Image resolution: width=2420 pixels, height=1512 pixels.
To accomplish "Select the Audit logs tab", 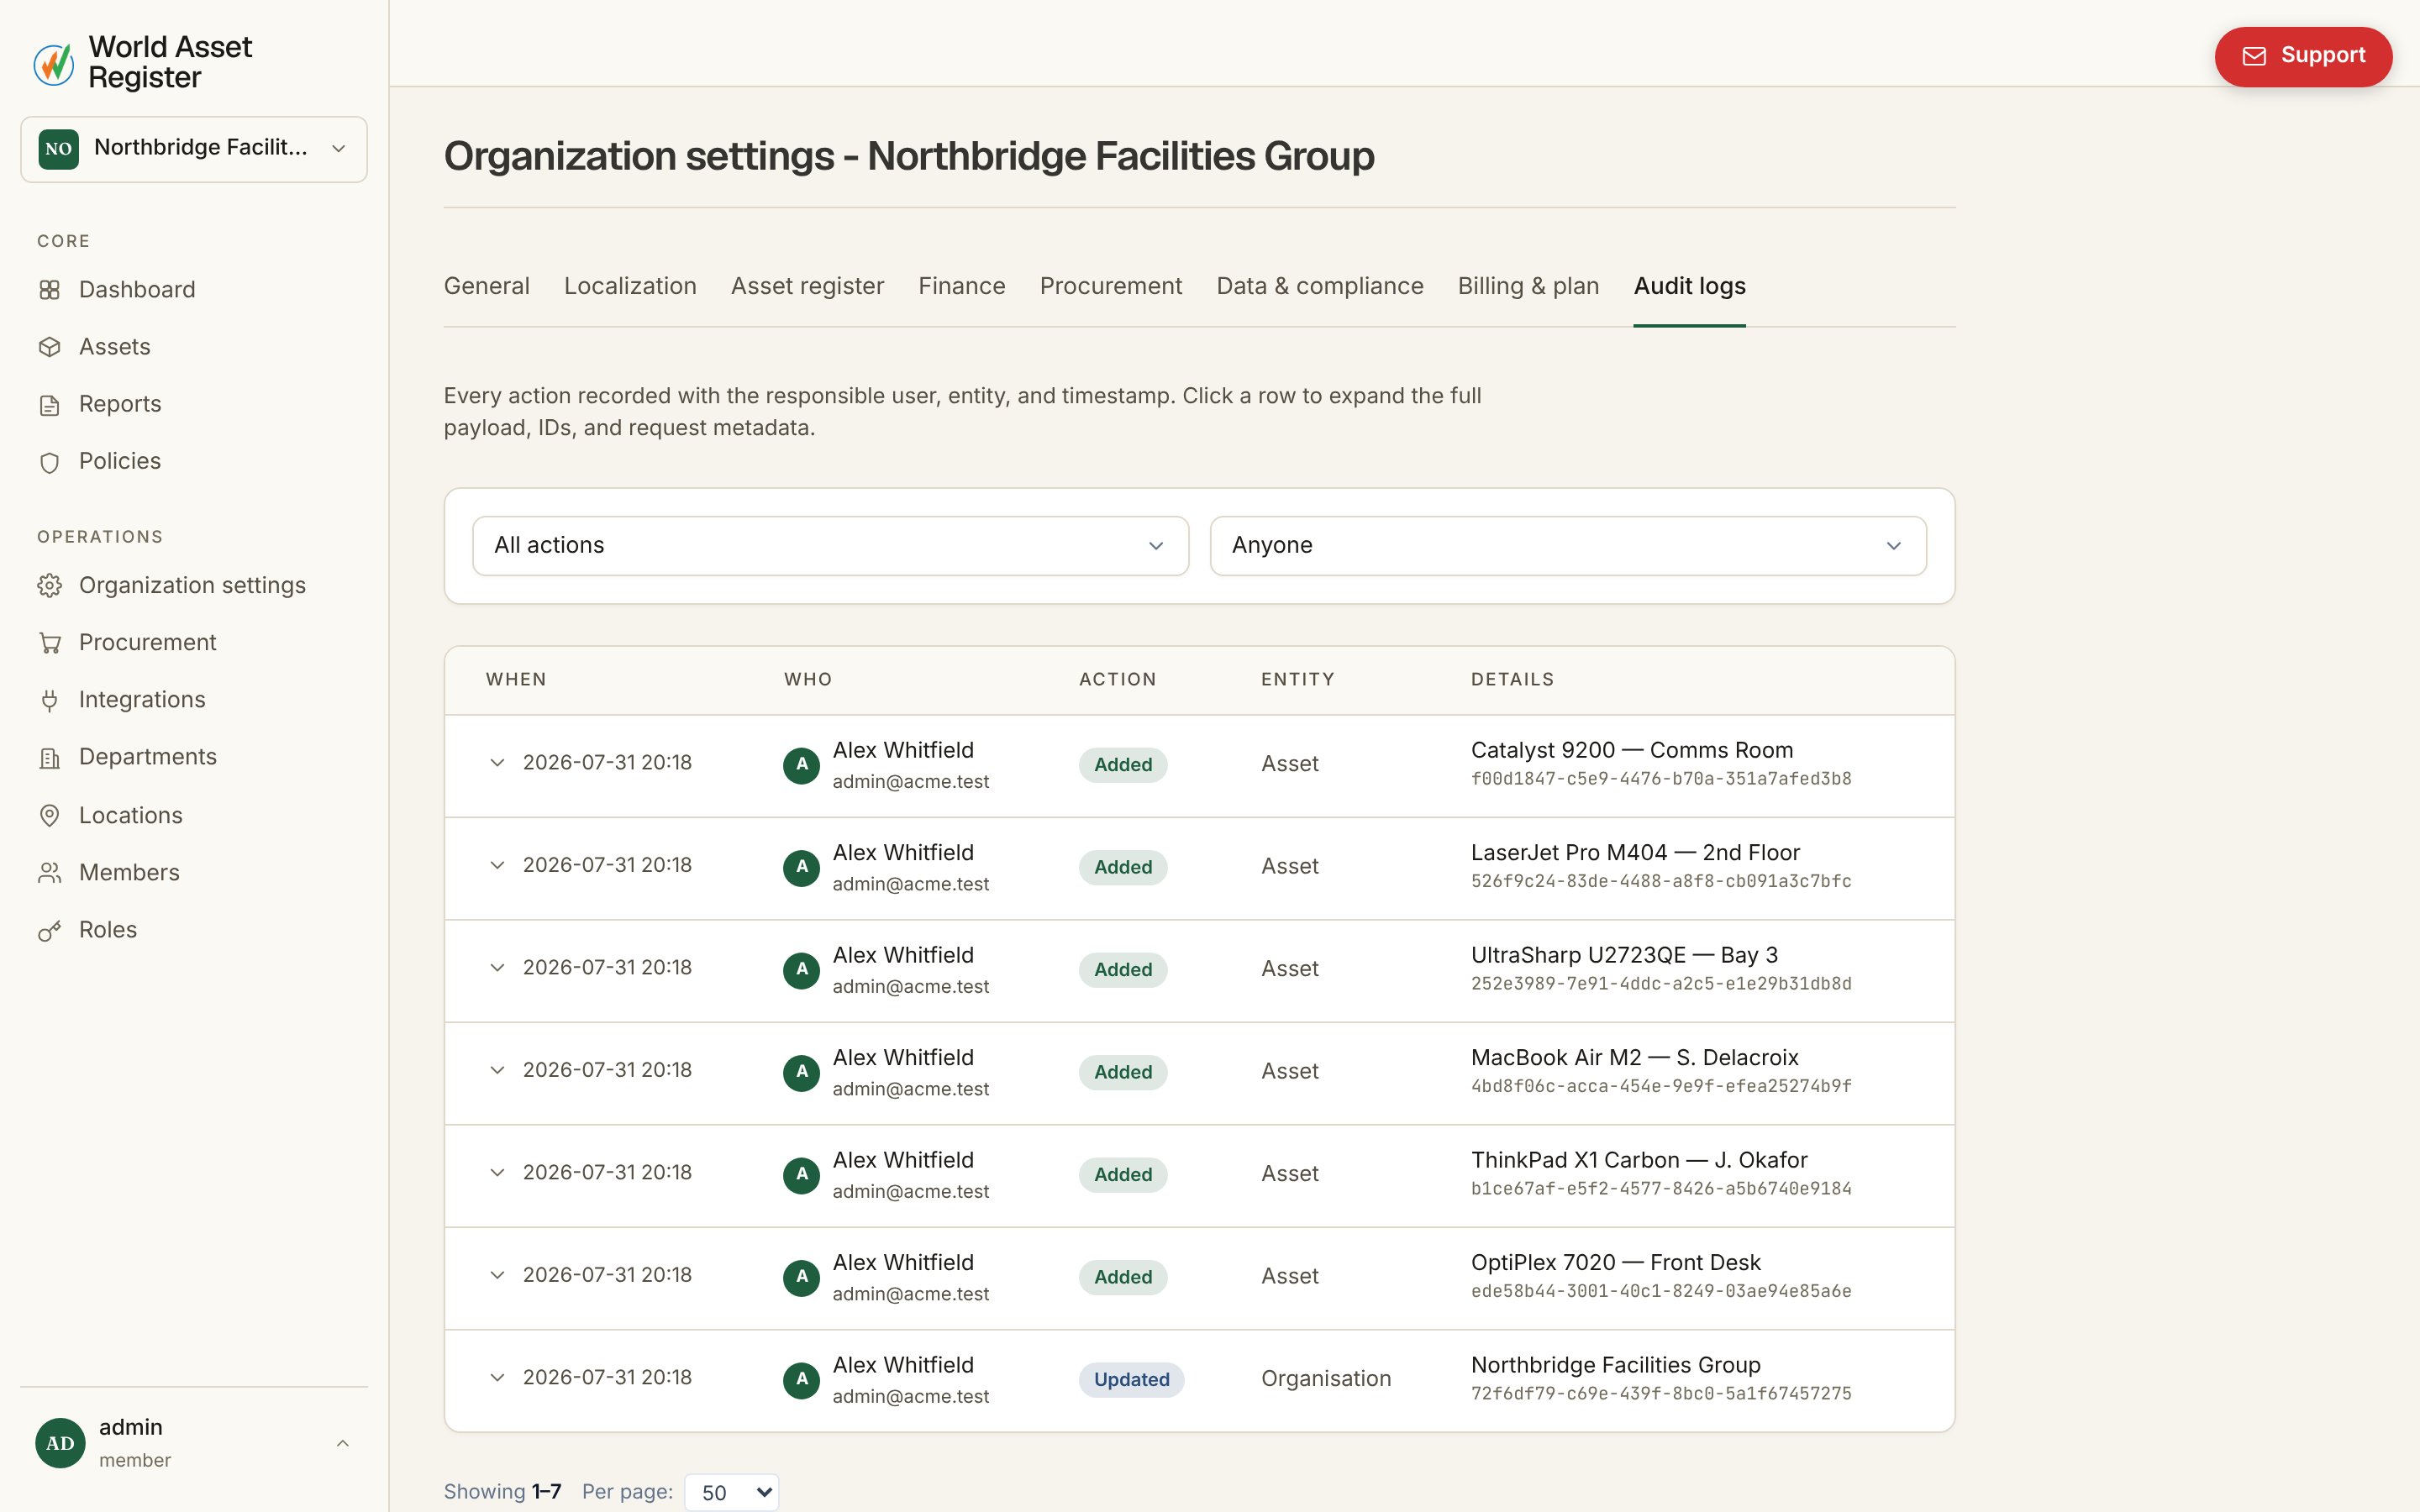I will (x=1690, y=286).
